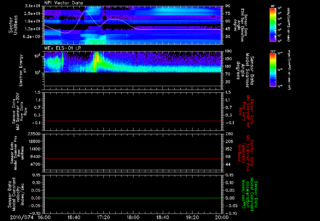The width and height of the screenshot is (320, 221).
Task: Click the 90 degree elevation tick
Action: point(228,6)
